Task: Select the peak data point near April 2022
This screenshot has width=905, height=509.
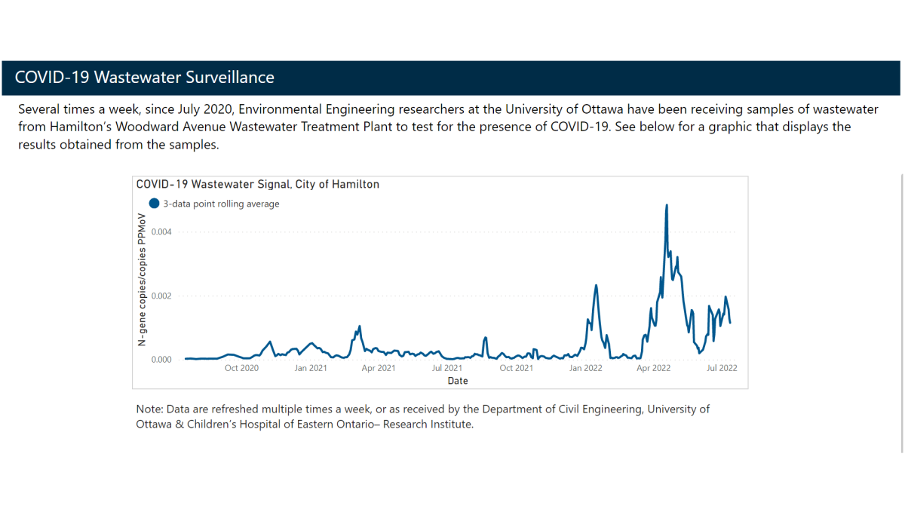Action: pos(667,205)
